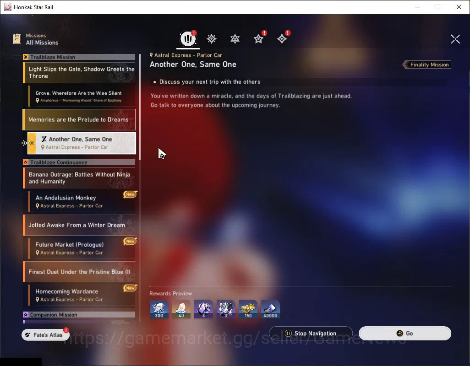Click the Go button
This screenshot has height=366, width=470.
pyautogui.click(x=404, y=333)
